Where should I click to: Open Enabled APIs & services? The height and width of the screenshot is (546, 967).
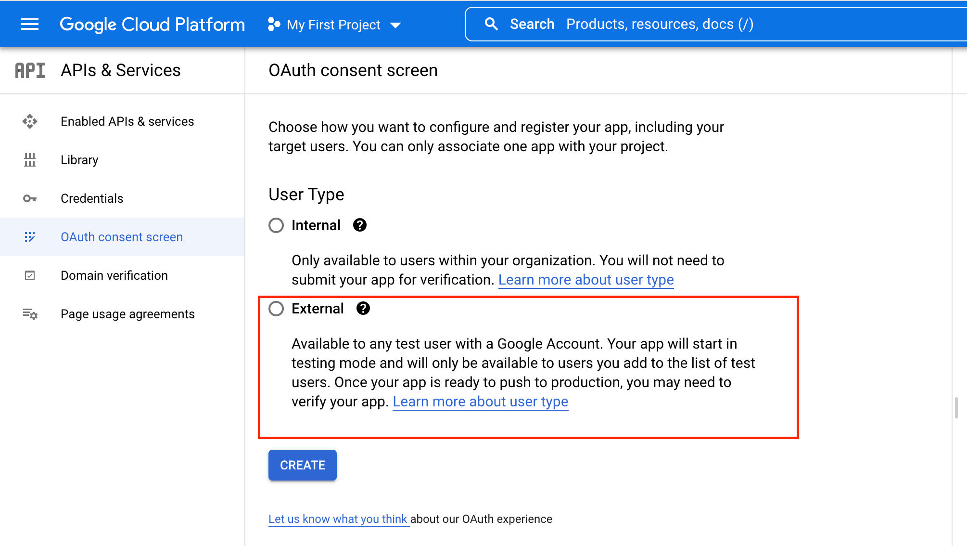[122, 121]
